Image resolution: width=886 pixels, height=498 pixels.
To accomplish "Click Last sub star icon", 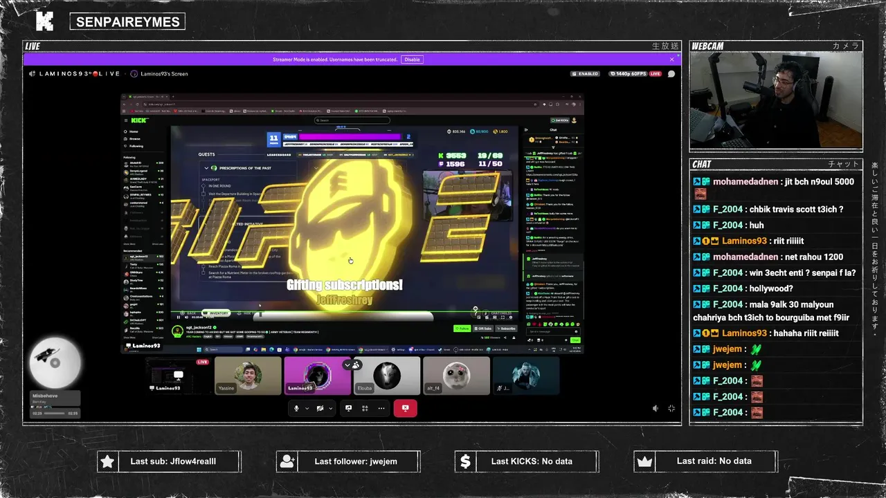I will click(x=107, y=461).
